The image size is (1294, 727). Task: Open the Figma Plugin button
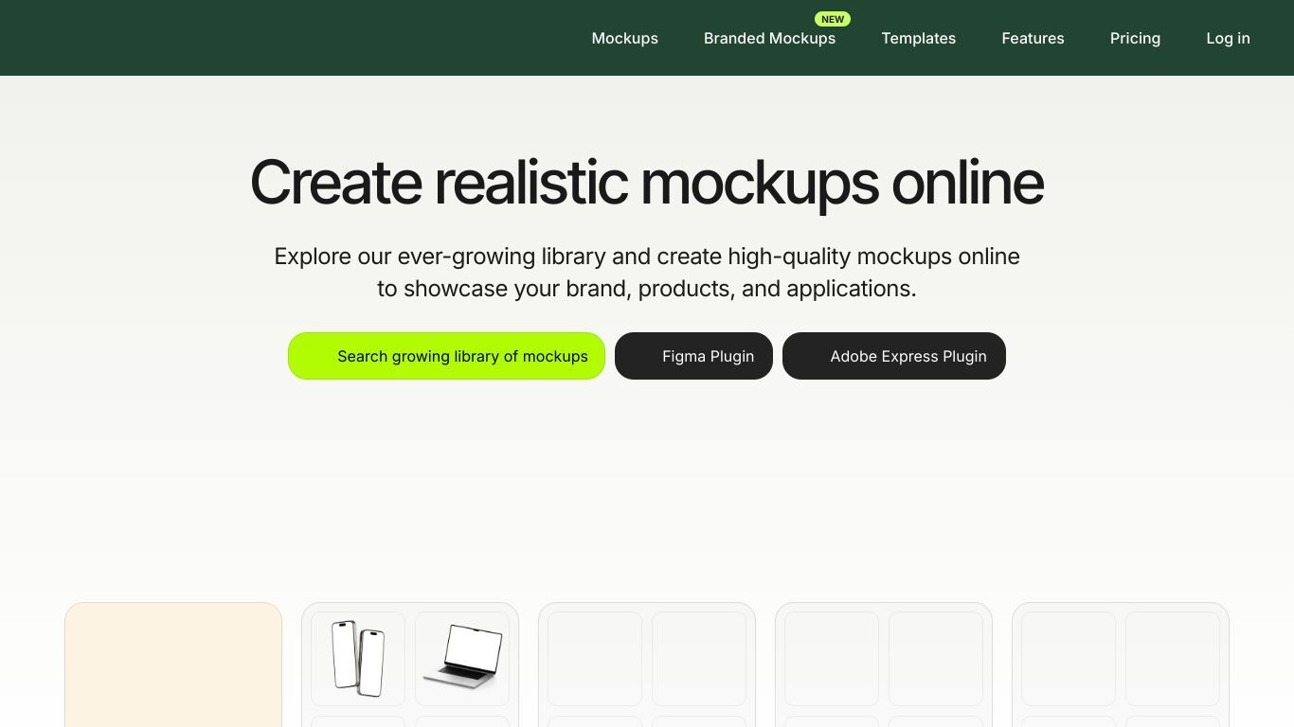(x=693, y=356)
